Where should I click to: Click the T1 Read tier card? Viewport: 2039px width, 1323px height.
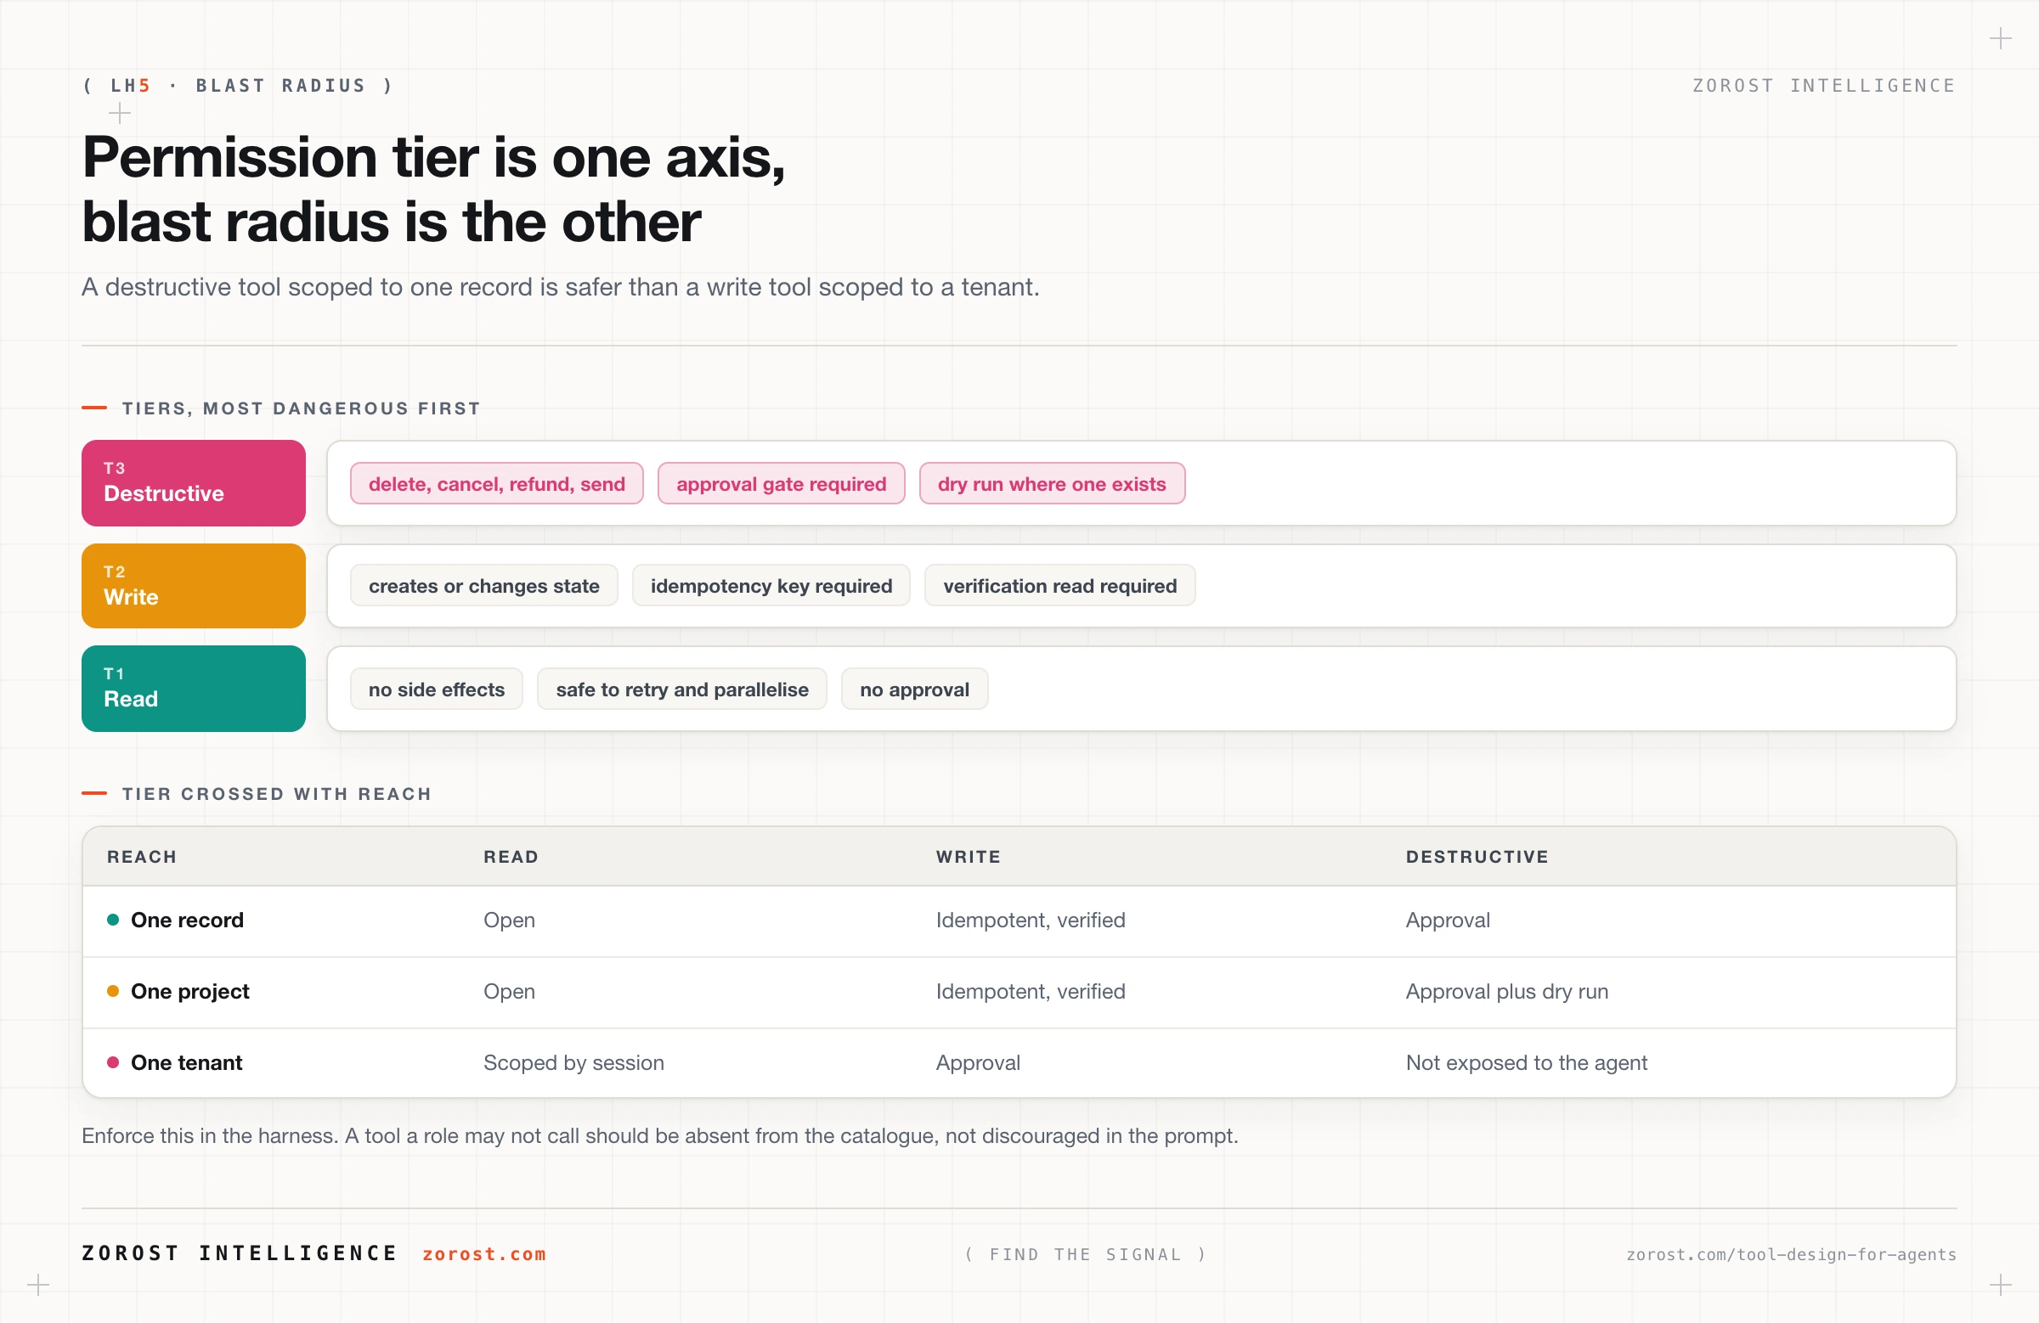(x=194, y=689)
